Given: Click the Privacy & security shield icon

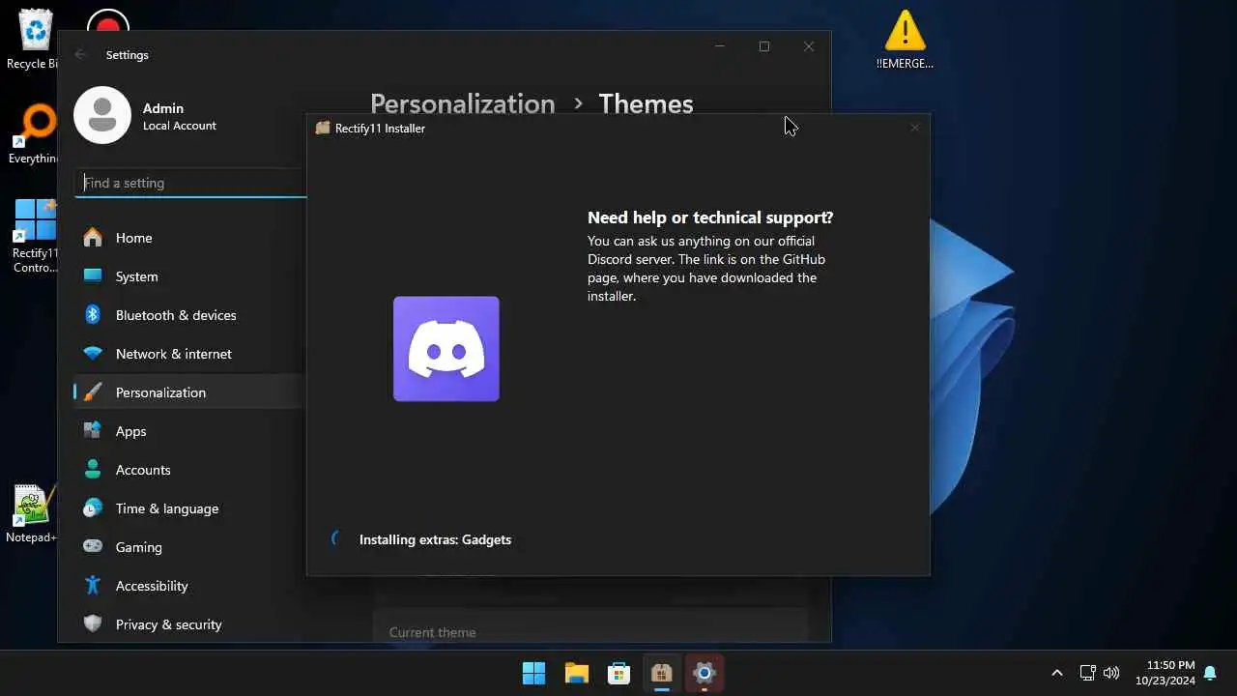Looking at the screenshot, I should click(x=93, y=623).
